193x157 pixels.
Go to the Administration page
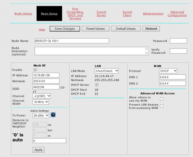pos(153,14)
